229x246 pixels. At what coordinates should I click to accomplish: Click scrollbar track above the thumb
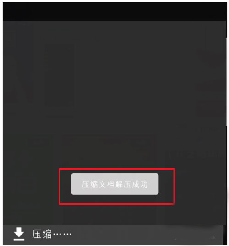226,29
